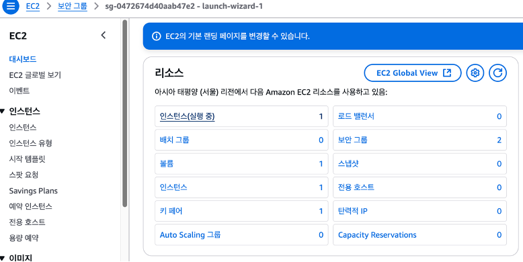Click the 서울 region description text
The image size is (523, 262).
(x=271, y=92)
